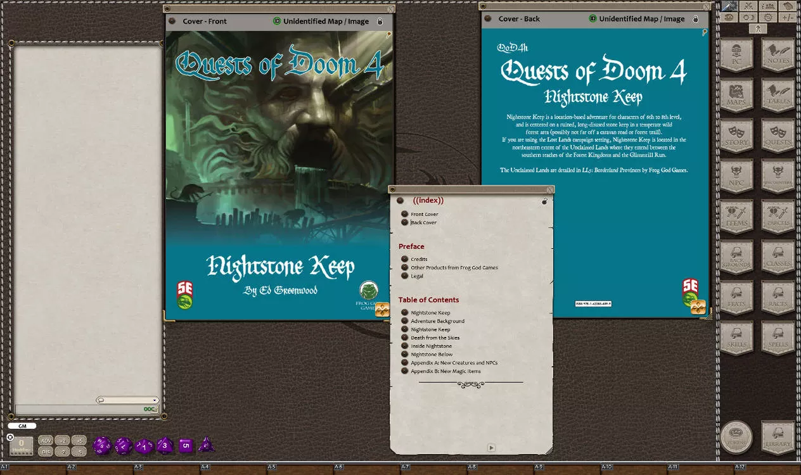Open the Nightstone Below entry

(432, 354)
